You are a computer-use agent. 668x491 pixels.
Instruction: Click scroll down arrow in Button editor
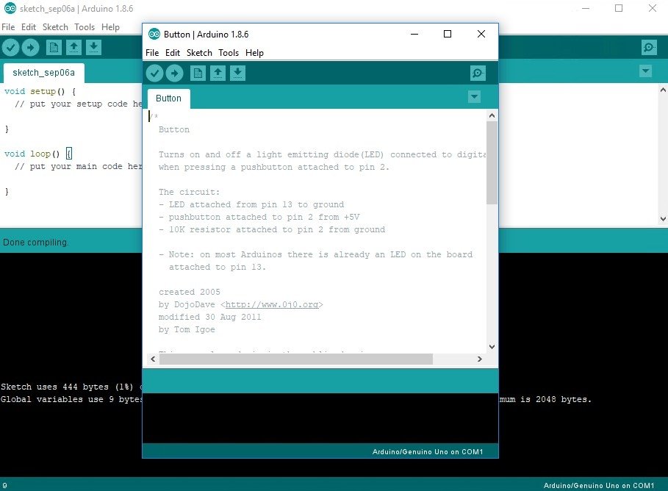pyautogui.click(x=492, y=346)
